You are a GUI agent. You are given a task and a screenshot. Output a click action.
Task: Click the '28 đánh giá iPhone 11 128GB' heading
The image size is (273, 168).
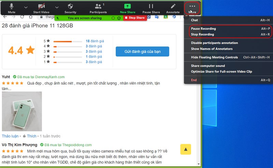pyautogui.click(x=37, y=26)
